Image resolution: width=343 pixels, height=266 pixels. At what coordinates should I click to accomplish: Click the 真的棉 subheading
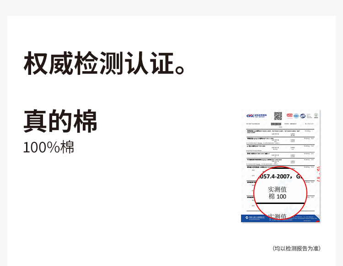click(x=60, y=121)
